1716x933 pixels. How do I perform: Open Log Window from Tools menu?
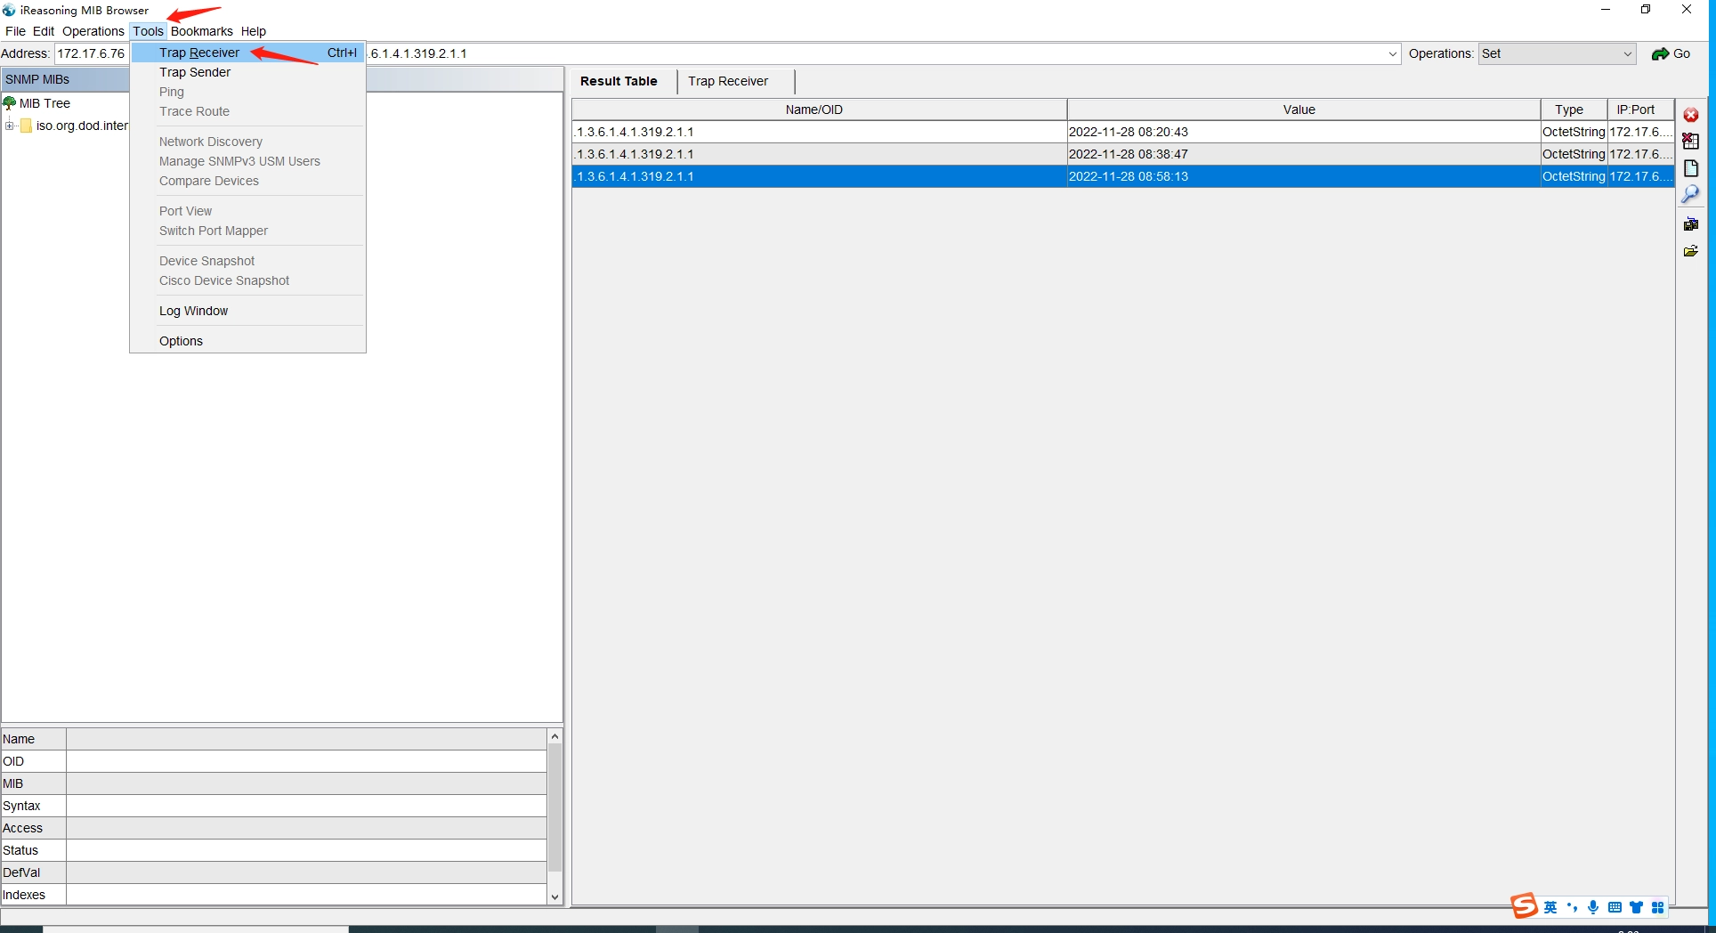coord(193,311)
